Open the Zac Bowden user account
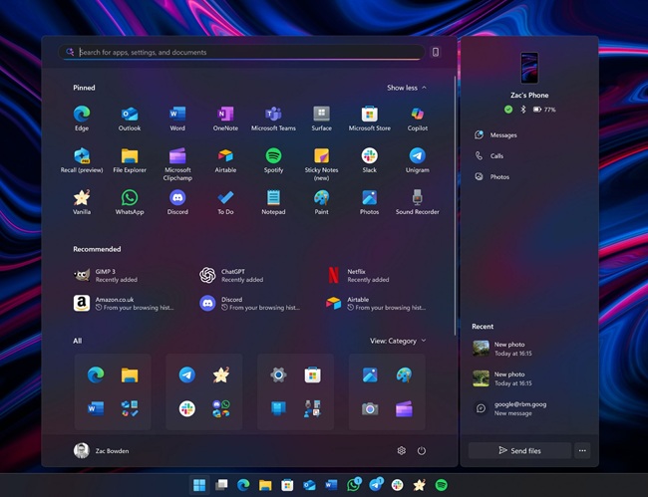The width and height of the screenshot is (648, 497). [102, 451]
